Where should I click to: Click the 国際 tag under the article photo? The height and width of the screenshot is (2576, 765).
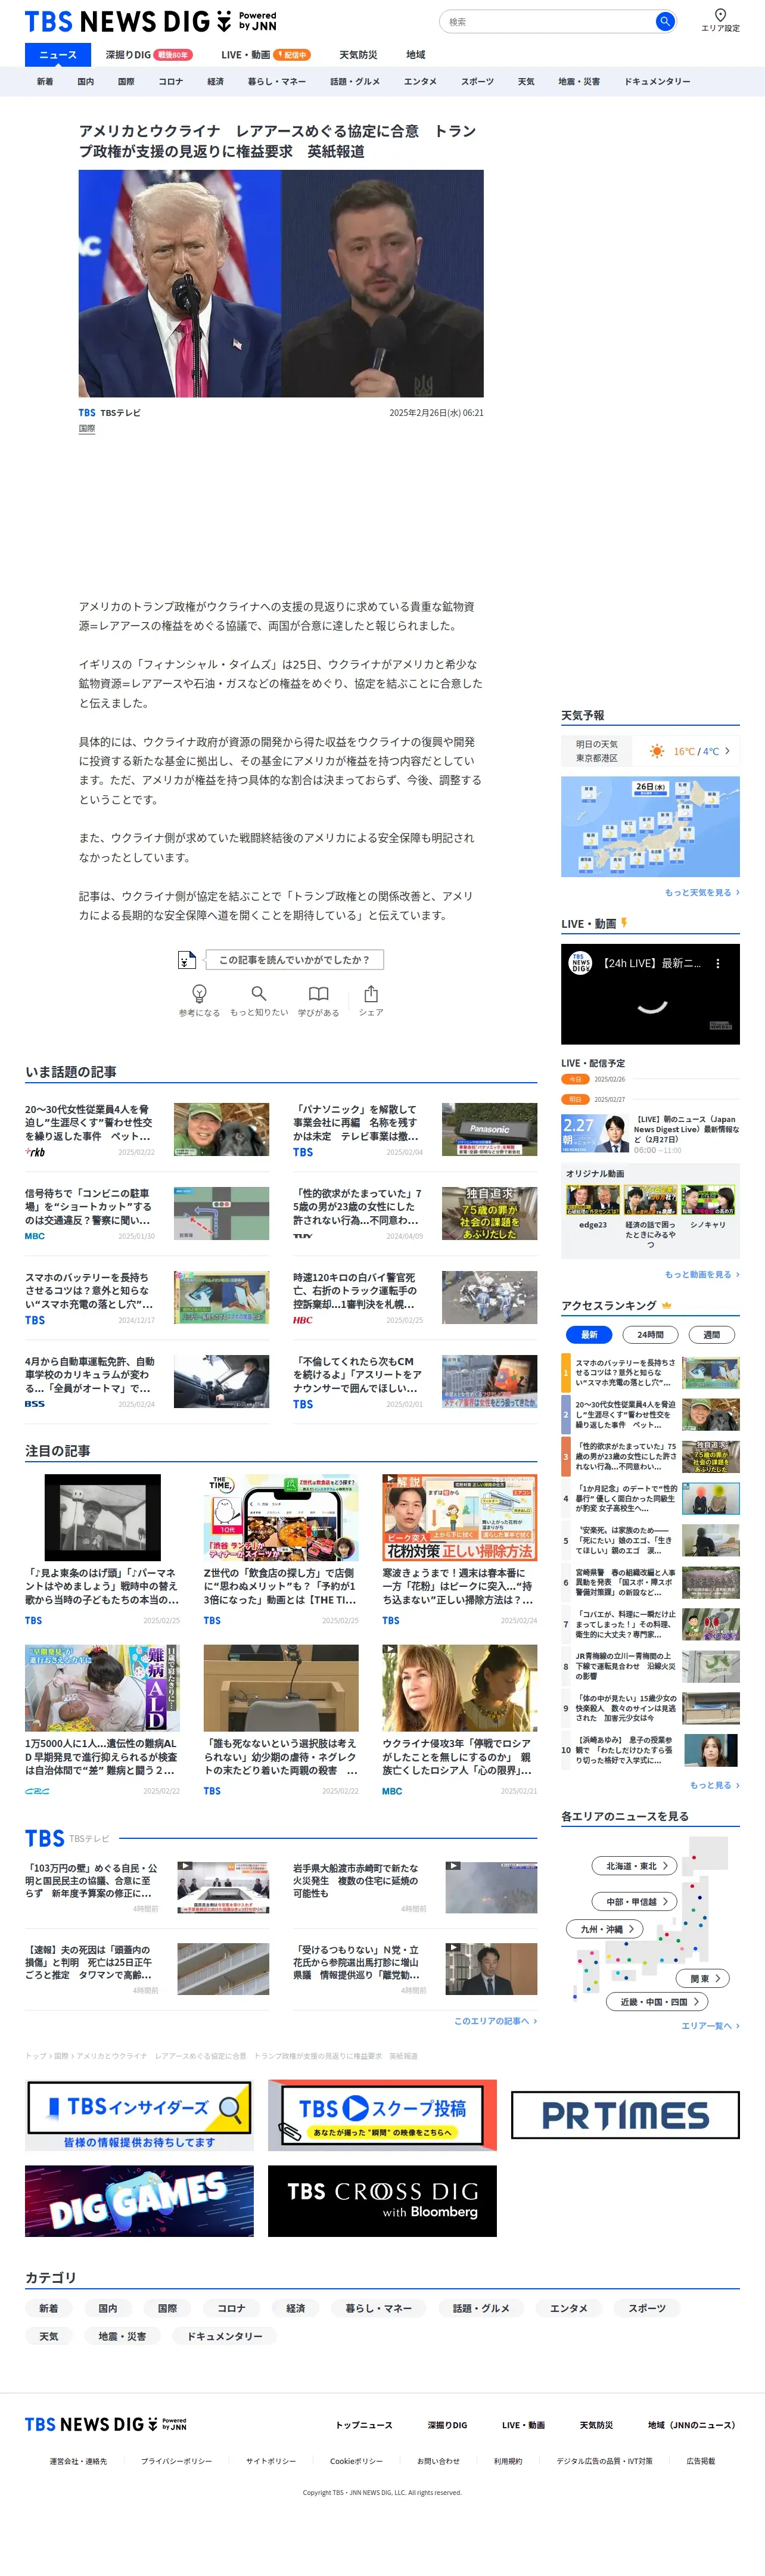(87, 428)
